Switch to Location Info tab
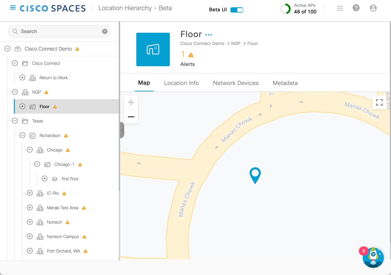Viewport: 391px width, 275px height. [181, 83]
